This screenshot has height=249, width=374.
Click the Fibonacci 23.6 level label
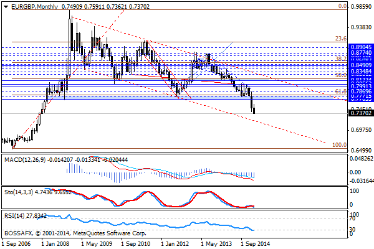click(x=340, y=39)
